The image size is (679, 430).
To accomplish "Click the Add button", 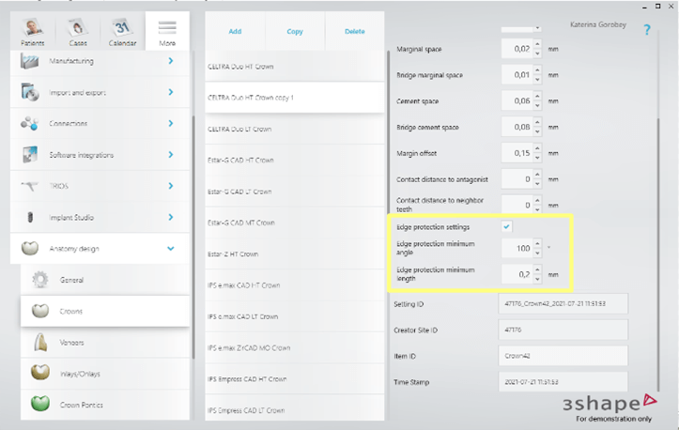I will click(235, 31).
